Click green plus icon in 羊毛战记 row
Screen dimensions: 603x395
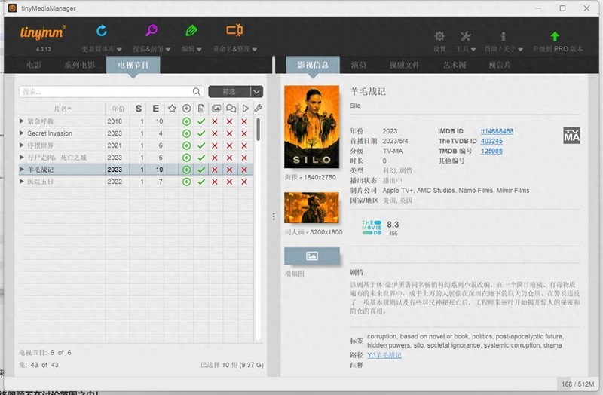tap(186, 170)
